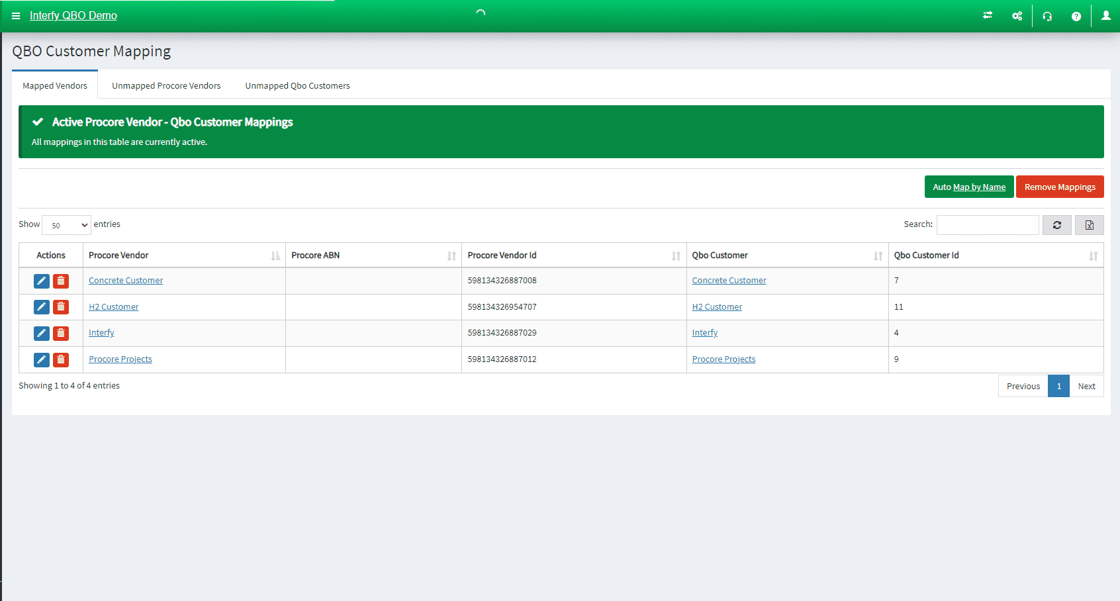1120x601 pixels.
Task: Click the support headset icon
Action: point(1047,15)
